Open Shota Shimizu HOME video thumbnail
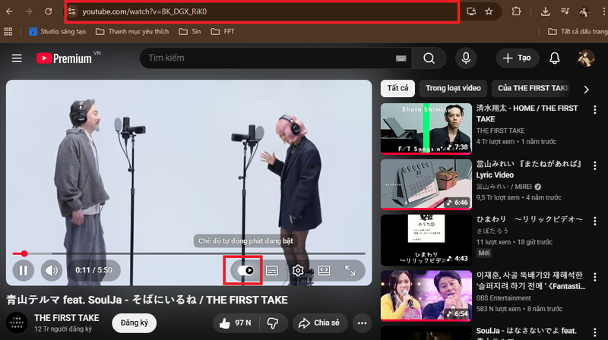 pyautogui.click(x=426, y=128)
